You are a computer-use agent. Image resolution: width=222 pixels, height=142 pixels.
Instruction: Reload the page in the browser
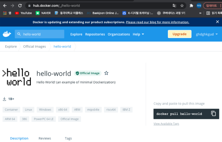(x=20, y=6)
